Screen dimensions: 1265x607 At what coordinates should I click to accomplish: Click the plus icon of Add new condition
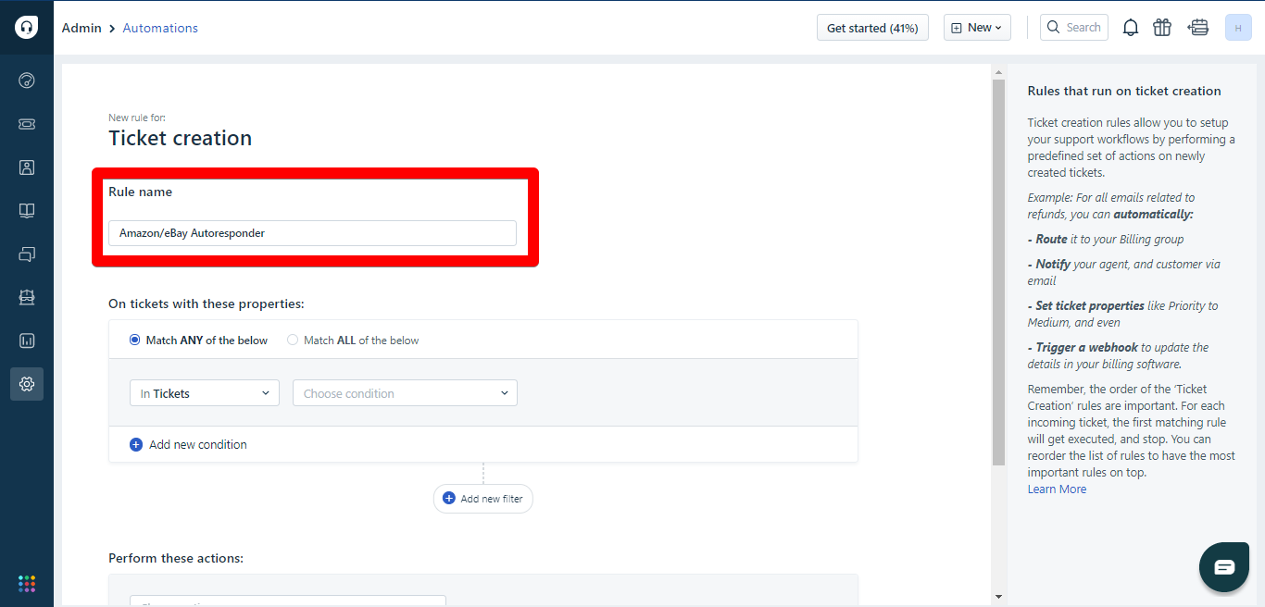pos(136,444)
